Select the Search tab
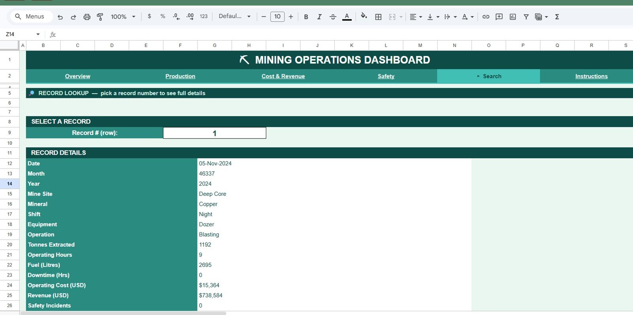 [x=489, y=76]
